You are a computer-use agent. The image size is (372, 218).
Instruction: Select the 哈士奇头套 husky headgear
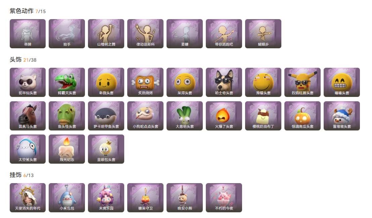coord(224,82)
